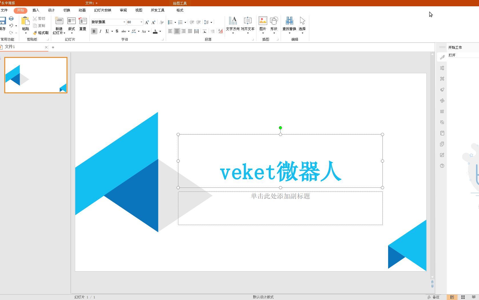The image size is (479, 300).
Task: Click the paint bucket icon in right sidebar
Action: [442, 90]
